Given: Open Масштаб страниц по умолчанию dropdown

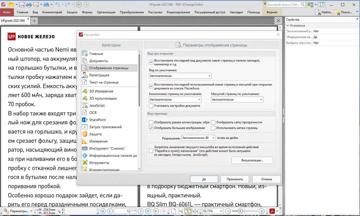Looking at the screenshot, I should [237, 100].
